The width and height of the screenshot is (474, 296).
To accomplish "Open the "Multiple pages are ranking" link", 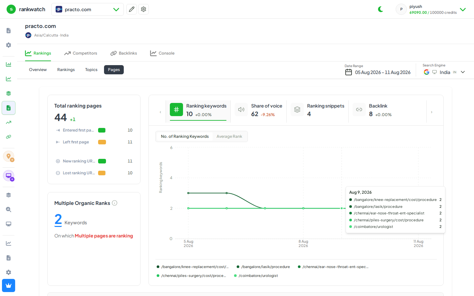I will [x=104, y=236].
